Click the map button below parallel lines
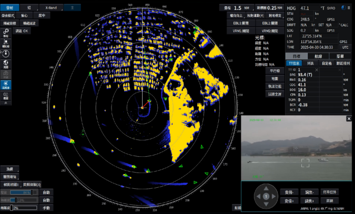355x214 pixels. pyautogui.click(x=275, y=79)
